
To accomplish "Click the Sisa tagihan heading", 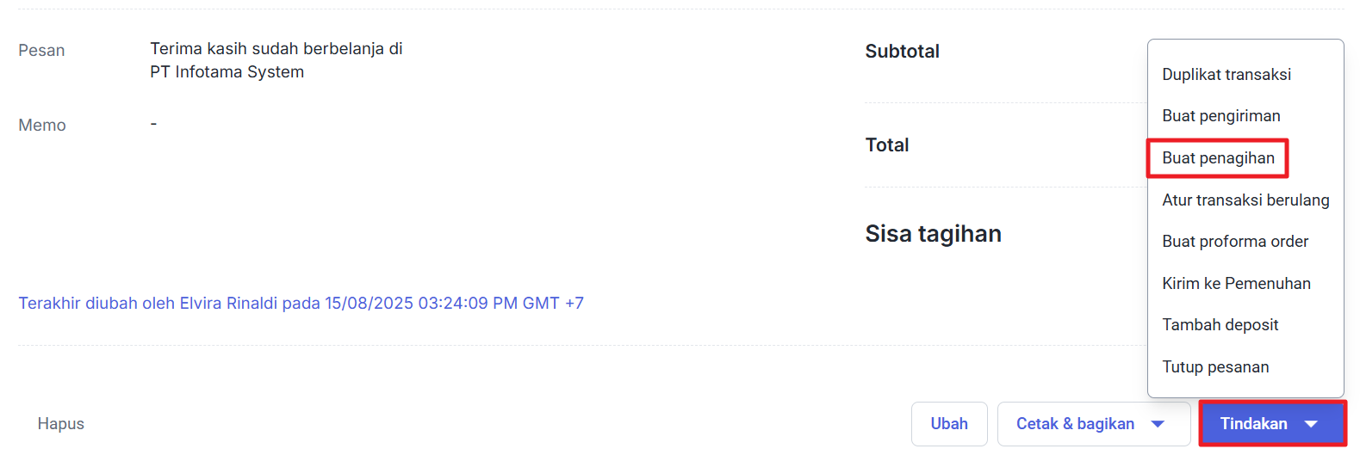I will click(933, 234).
